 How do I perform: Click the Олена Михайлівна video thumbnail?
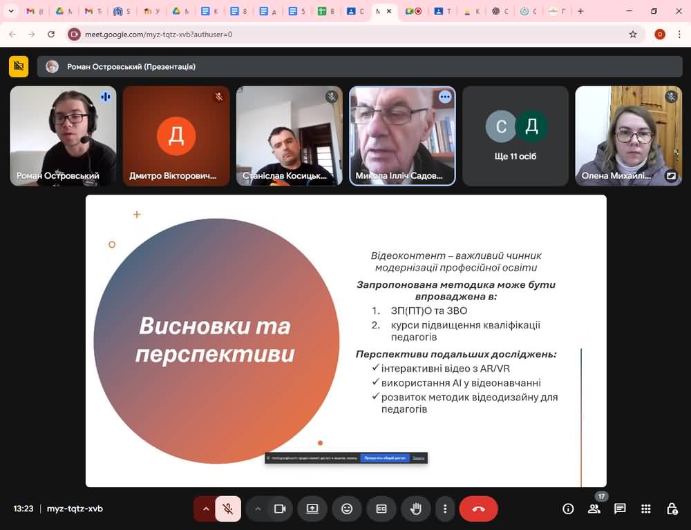(x=628, y=136)
